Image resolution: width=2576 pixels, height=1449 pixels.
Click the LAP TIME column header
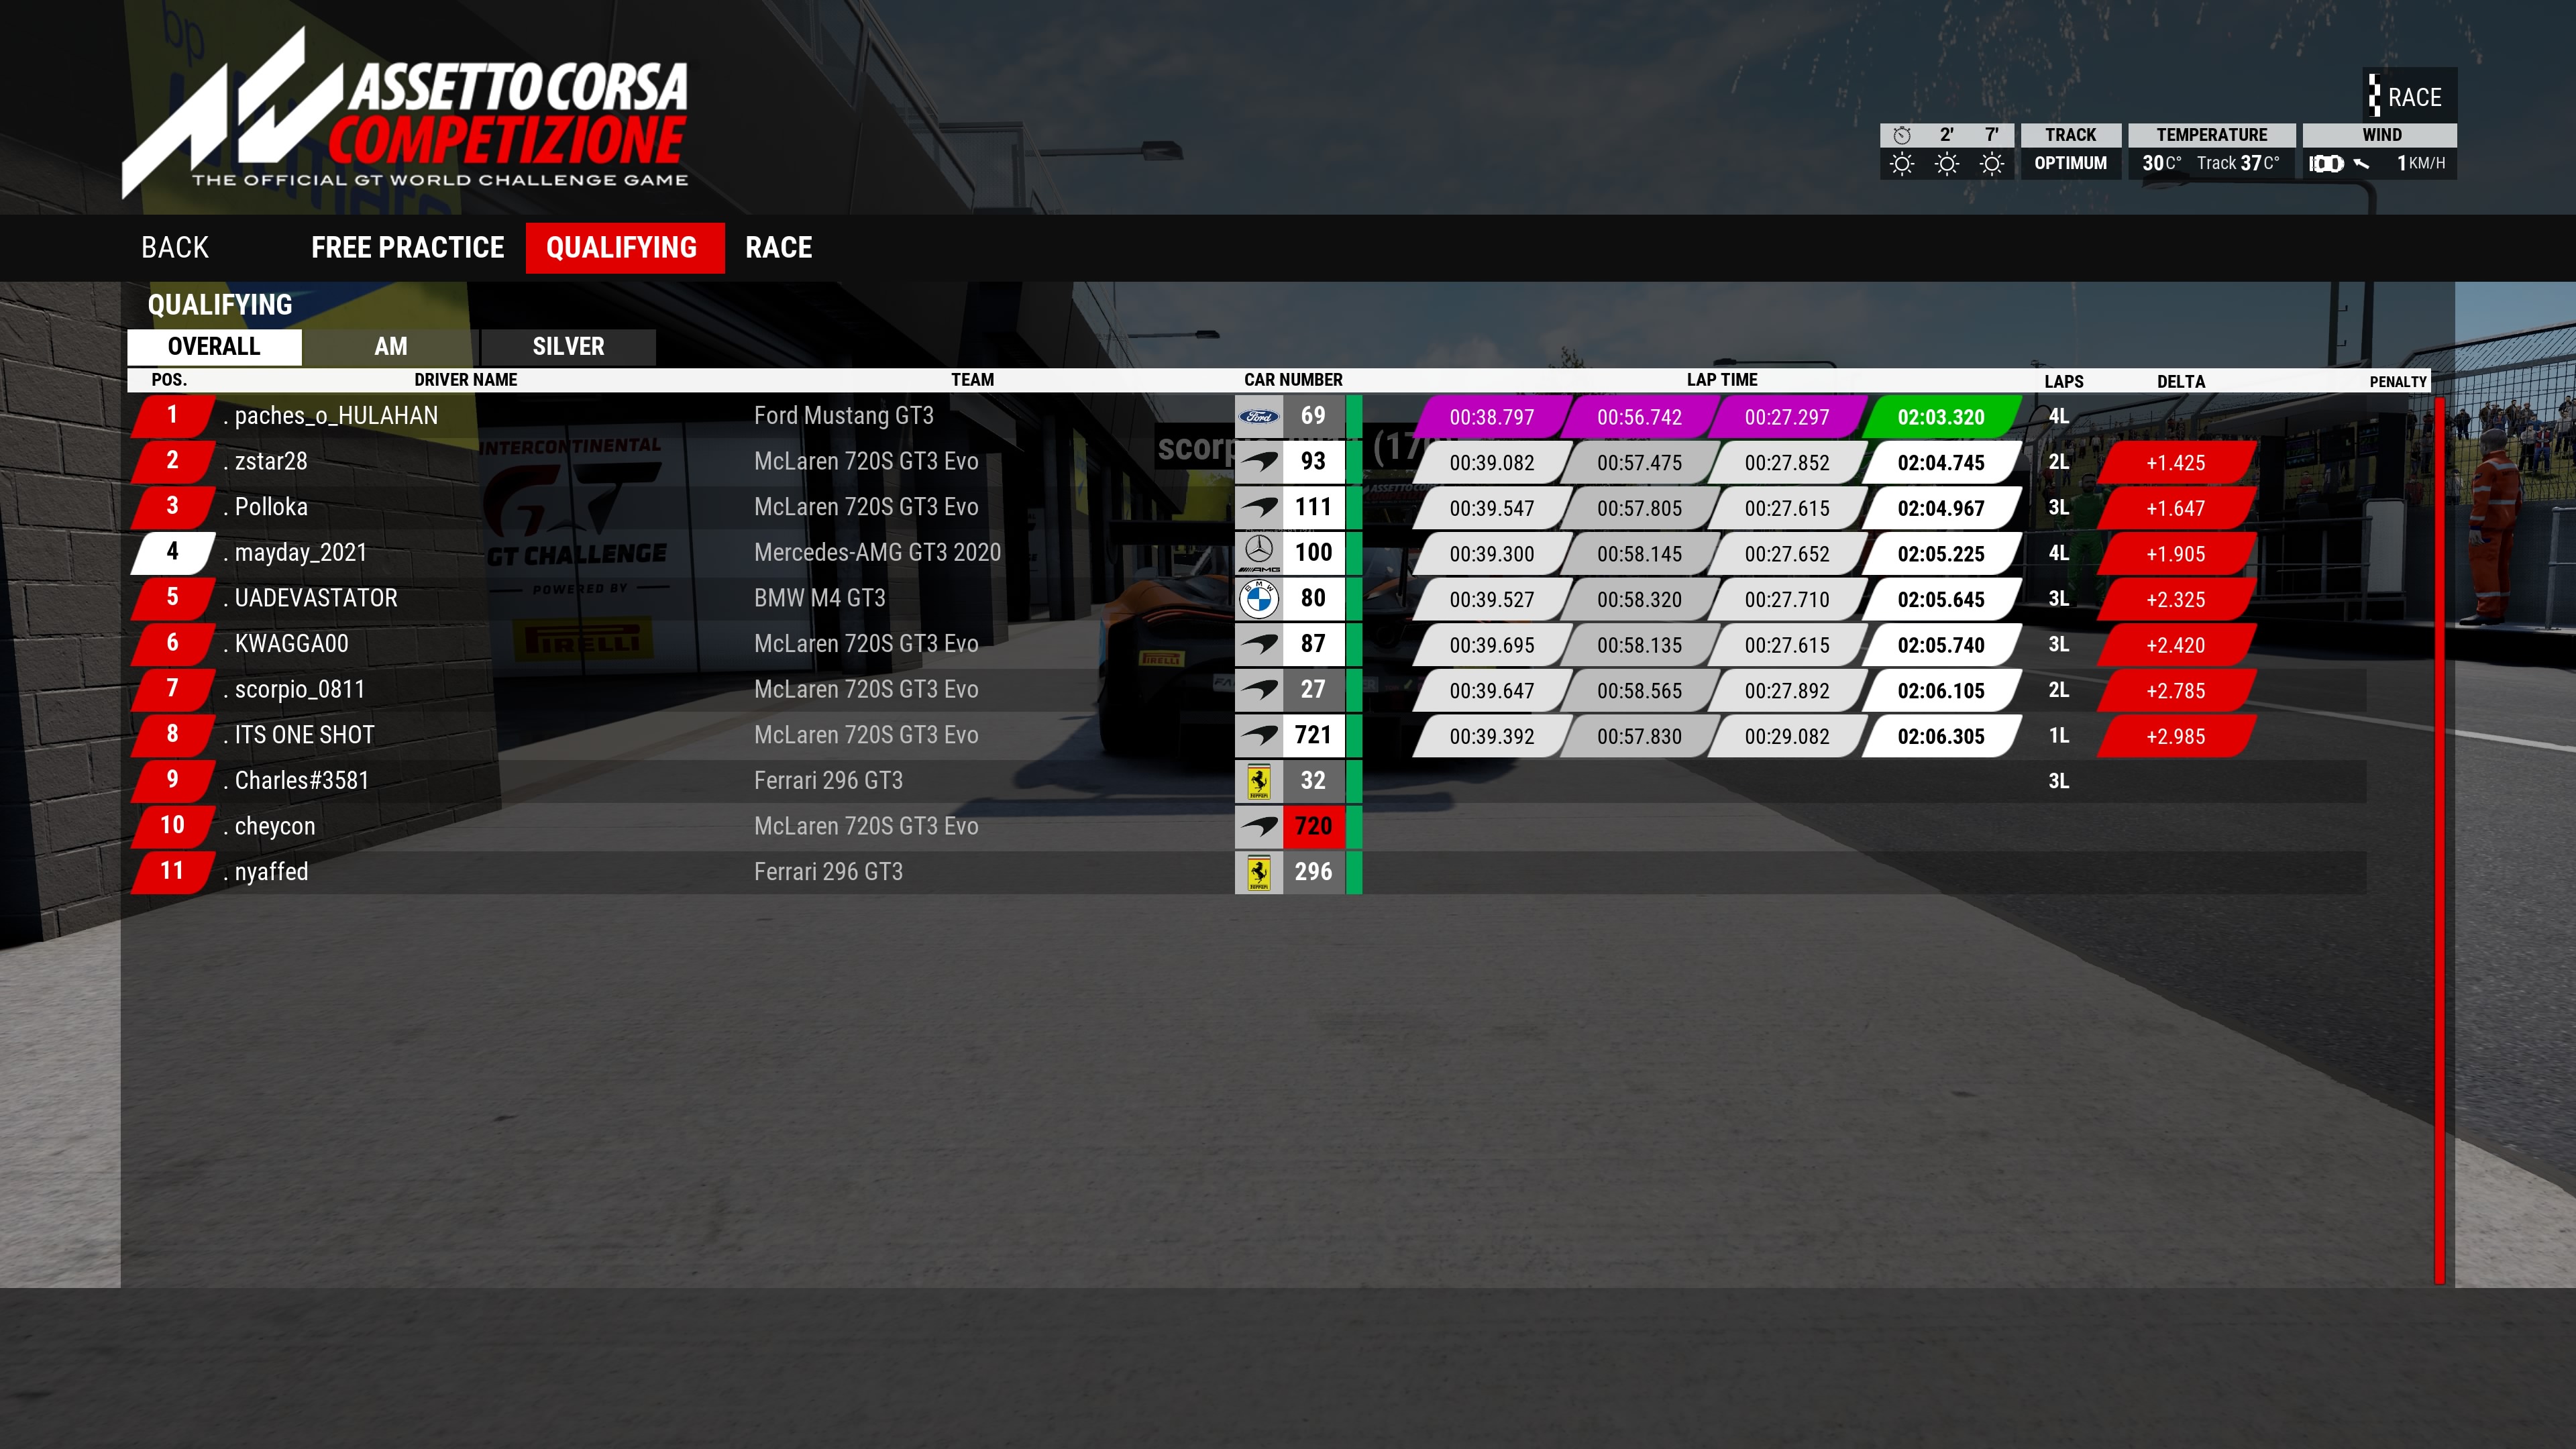[x=1721, y=380]
